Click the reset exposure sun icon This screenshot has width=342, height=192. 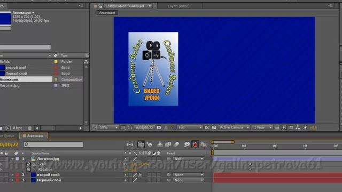pos(305,127)
